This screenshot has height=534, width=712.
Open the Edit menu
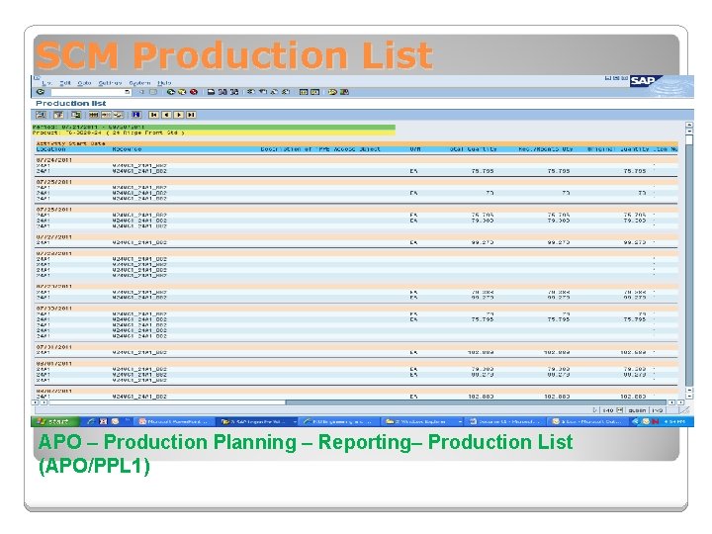coord(65,83)
